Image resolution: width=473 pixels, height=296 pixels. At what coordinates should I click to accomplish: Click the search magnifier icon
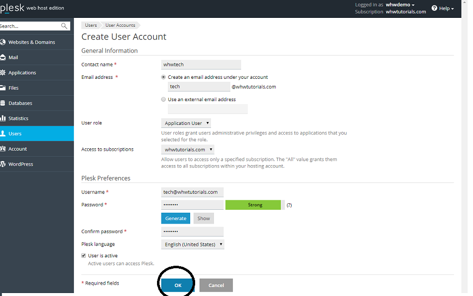click(x=64, y=26)
